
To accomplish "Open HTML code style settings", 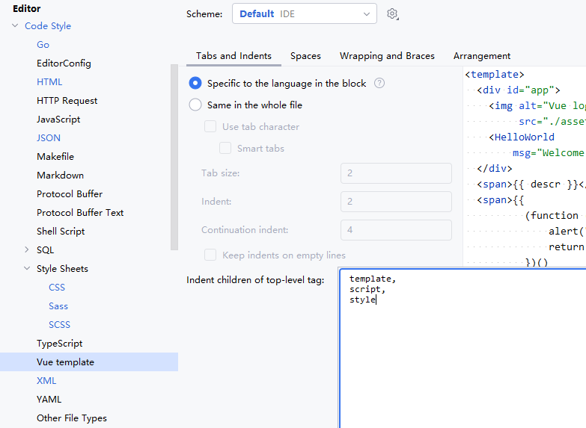I will 49,81.
